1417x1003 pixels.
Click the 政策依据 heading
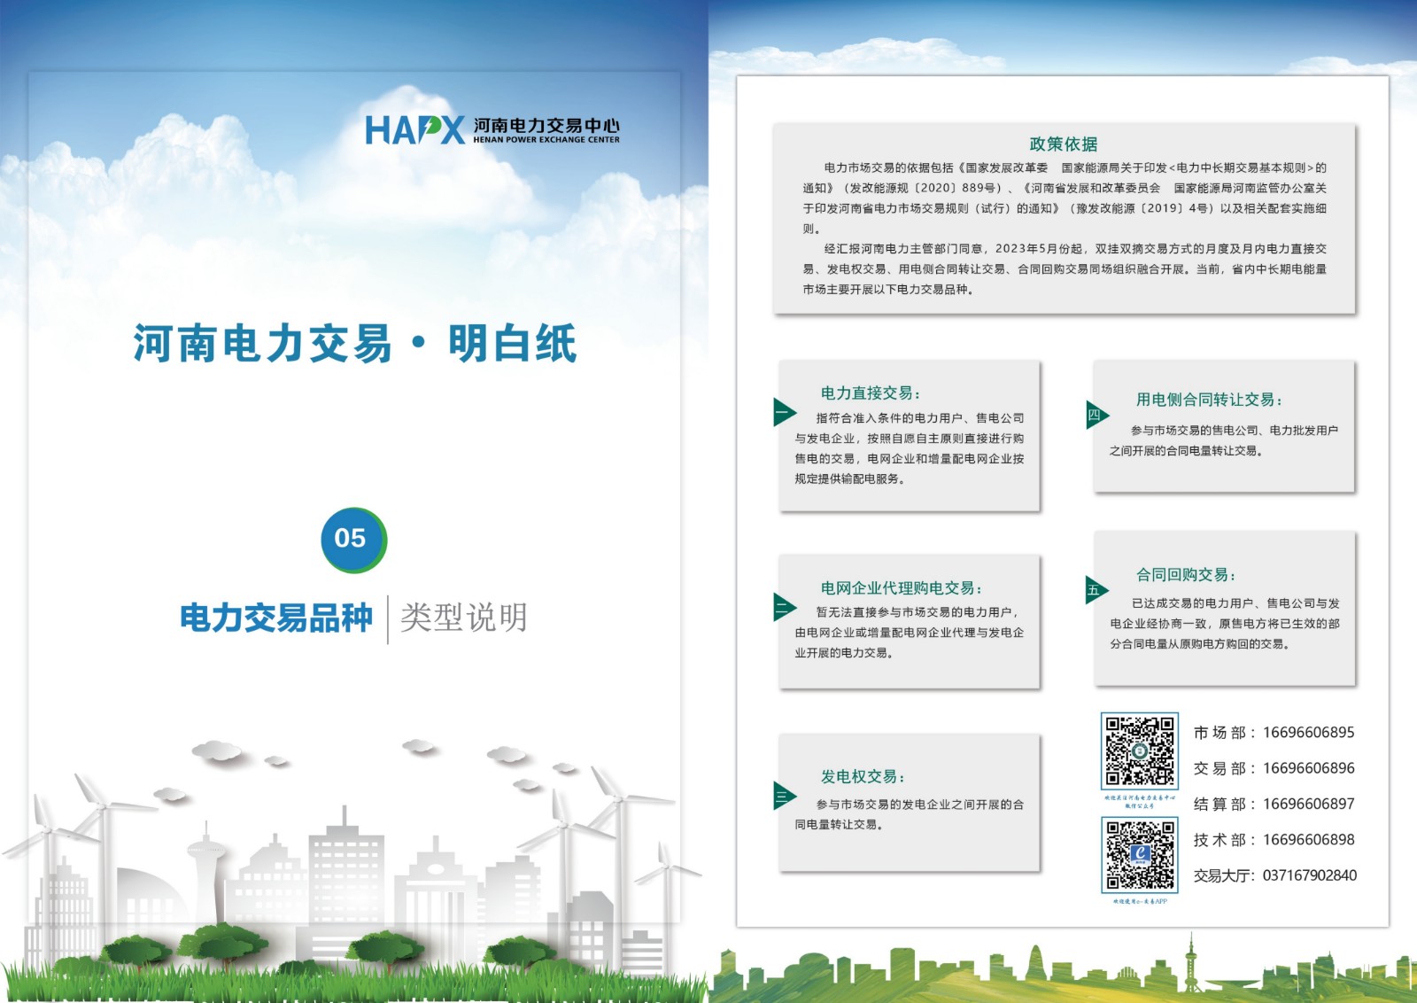click(1063, 144)
